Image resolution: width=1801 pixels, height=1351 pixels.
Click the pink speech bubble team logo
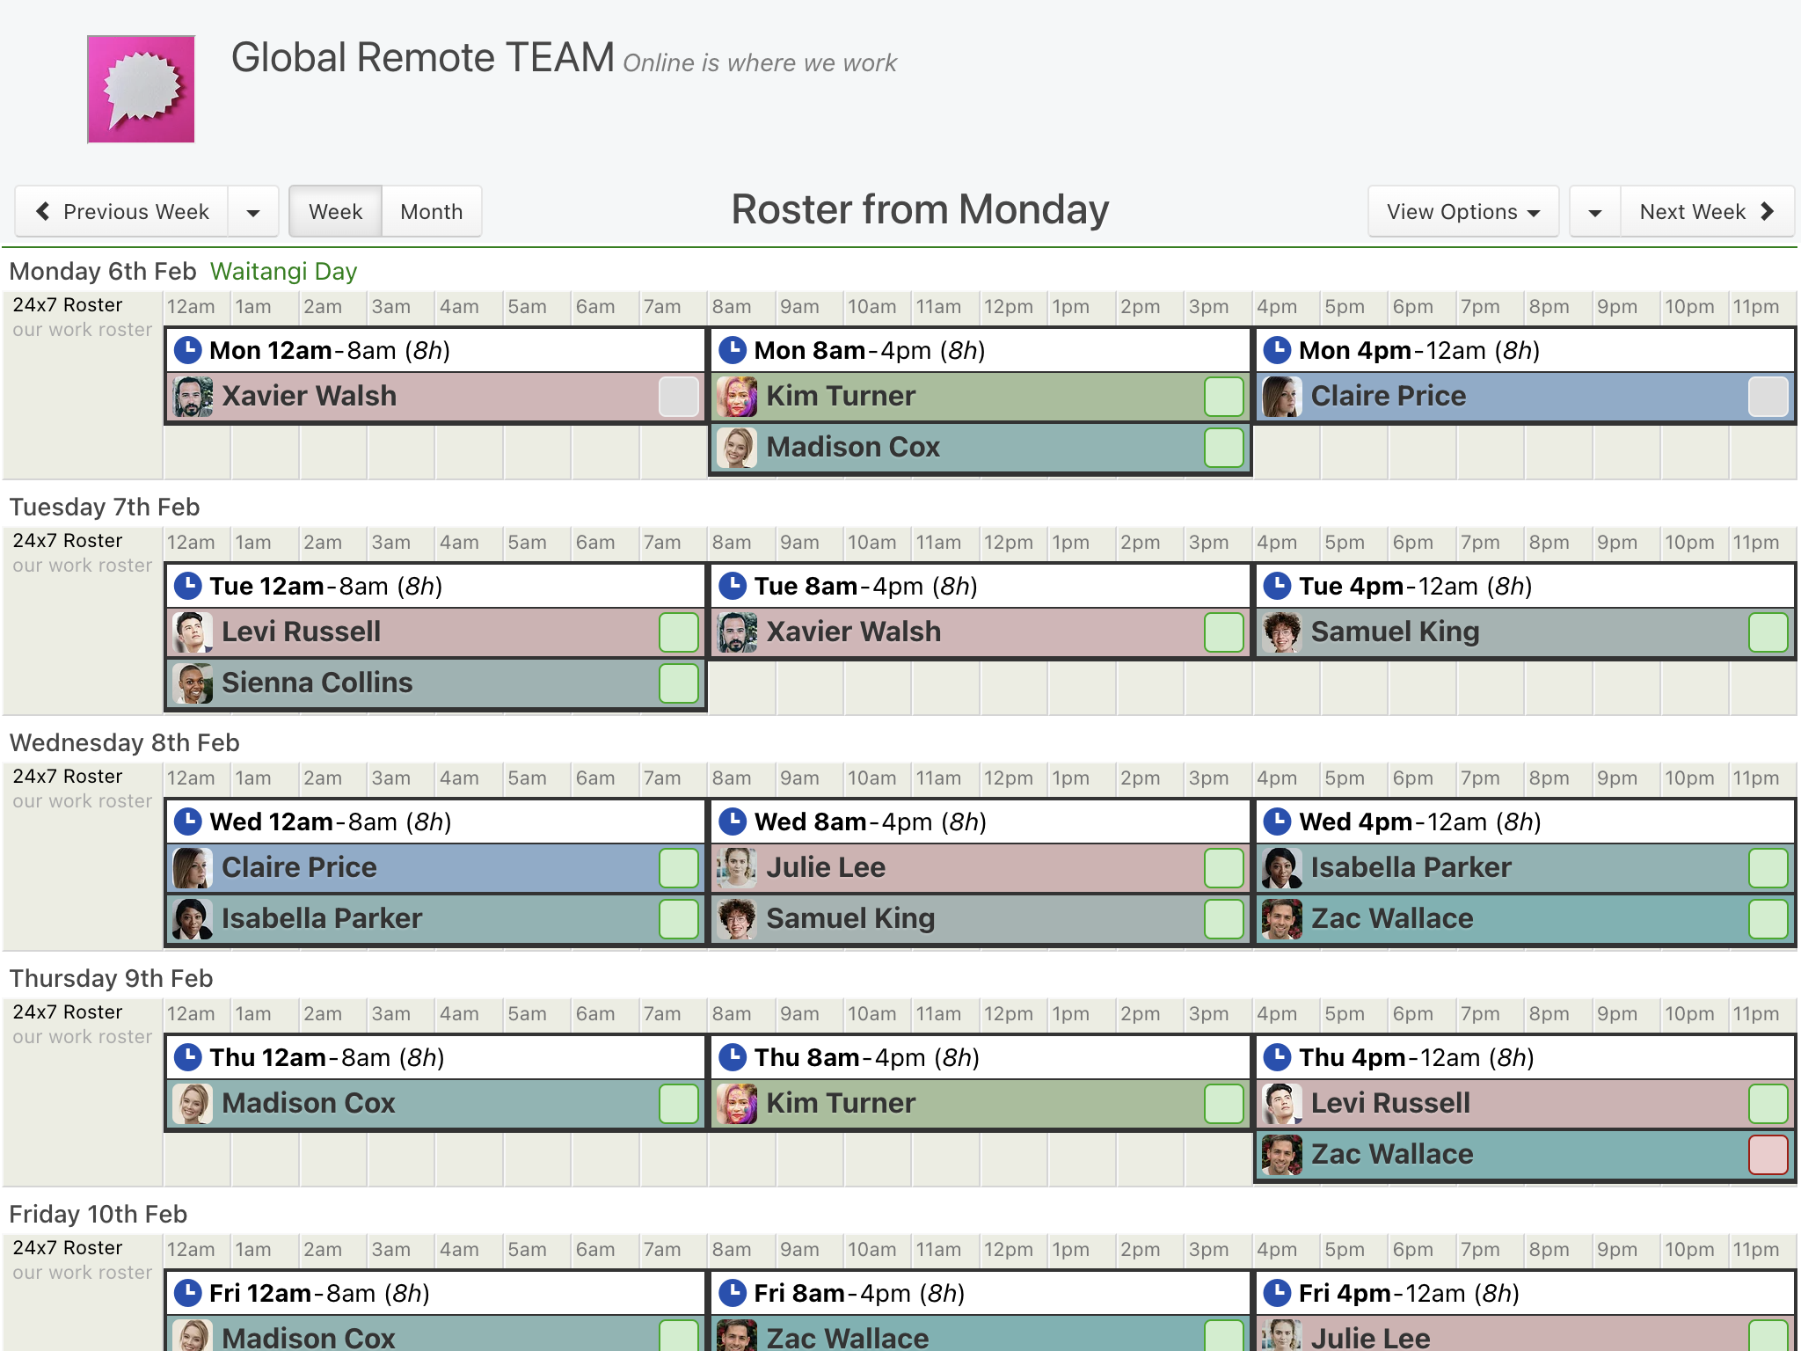[141, 89]
